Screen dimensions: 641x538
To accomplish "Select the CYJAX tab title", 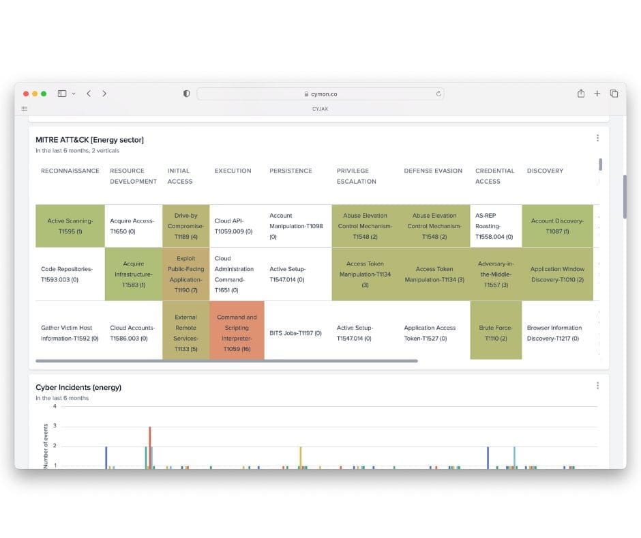I will pyautogui.click(x=320, y=109).
